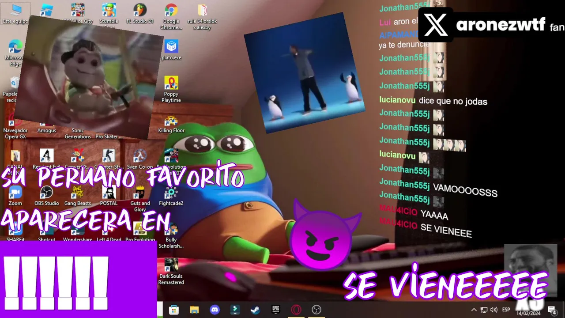Image resolution: width=565 pixels, height=318 pixels.
Task: Open the Este equipo desktop icon
Action: (x=16, y=13)
